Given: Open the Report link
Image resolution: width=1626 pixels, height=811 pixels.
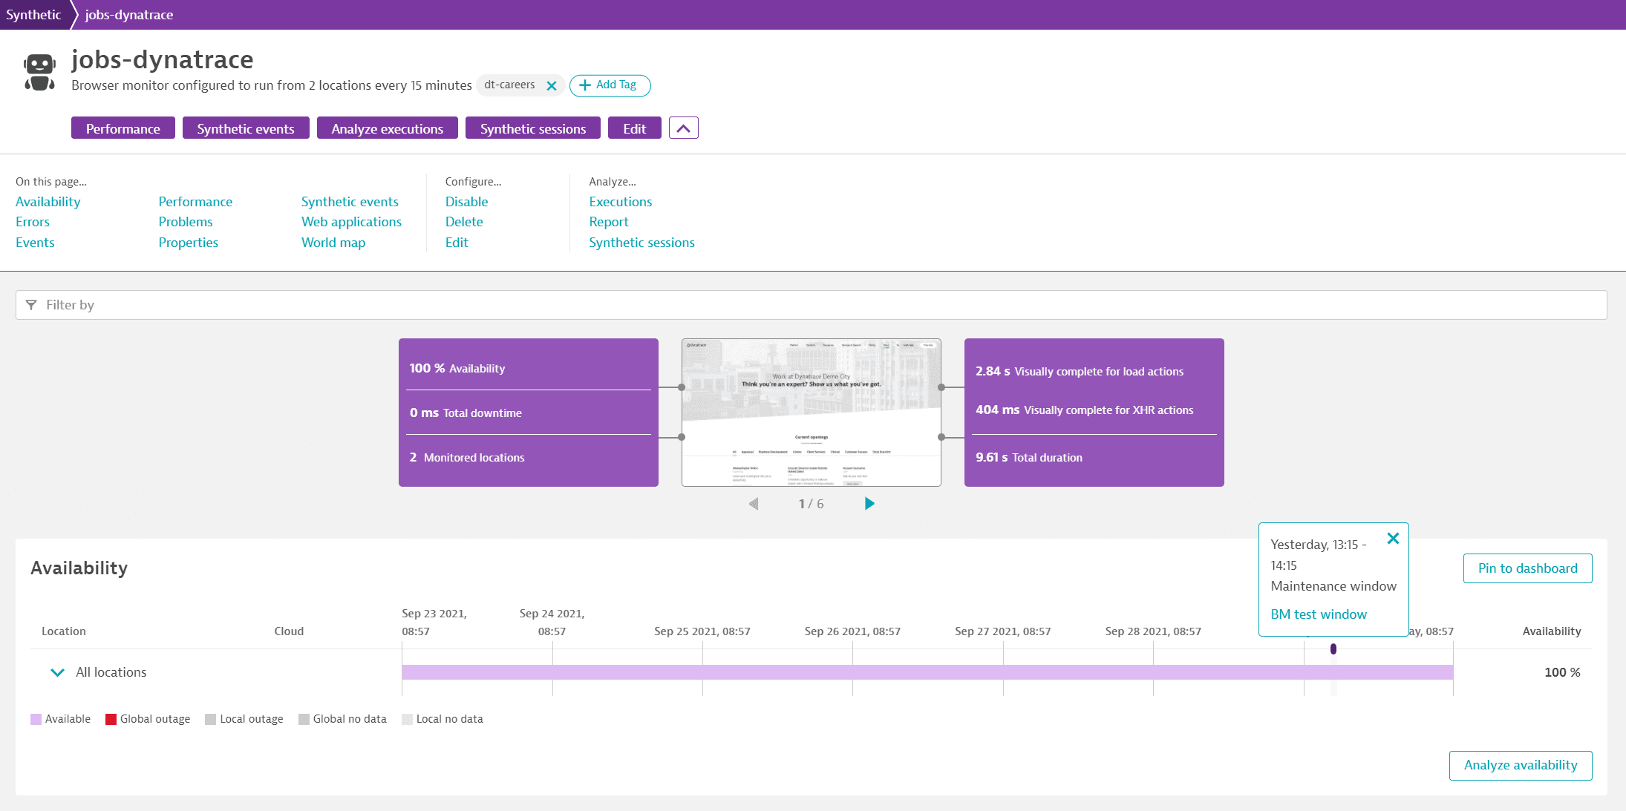Looking at the screenshot, I should click(609, 222).
